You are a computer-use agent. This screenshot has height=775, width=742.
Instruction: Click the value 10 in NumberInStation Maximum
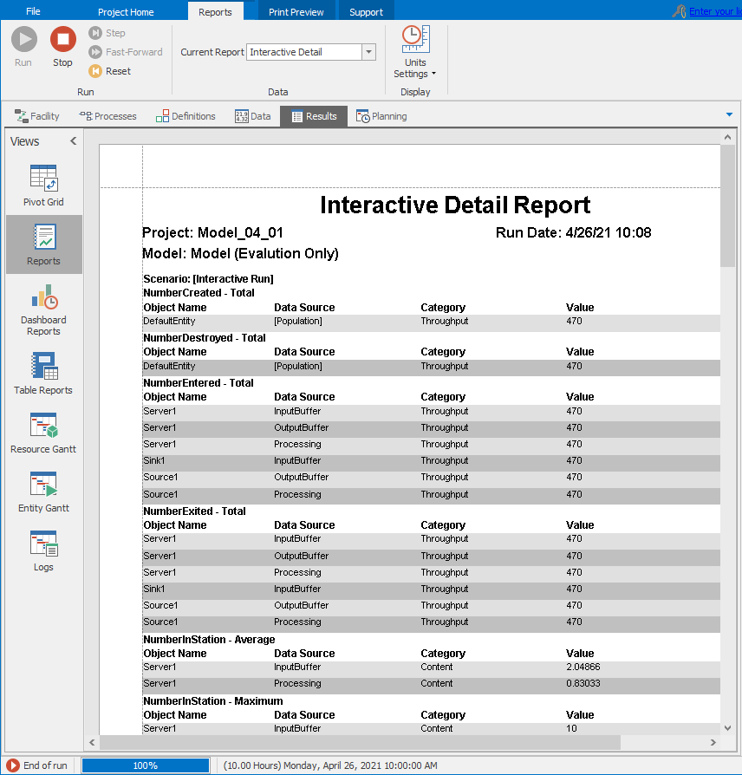[571, 728]
